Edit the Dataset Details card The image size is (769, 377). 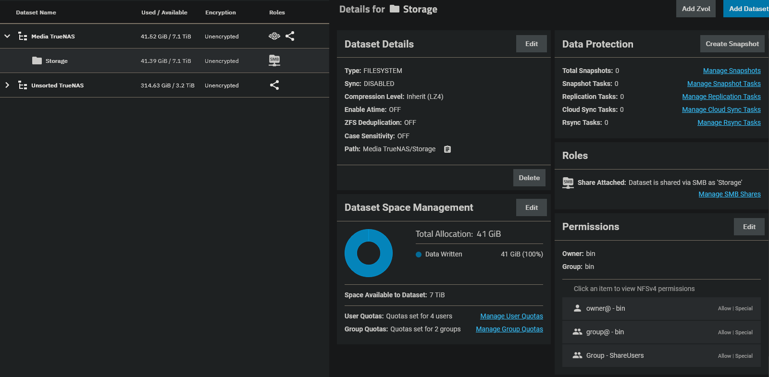tap(532, 44)
